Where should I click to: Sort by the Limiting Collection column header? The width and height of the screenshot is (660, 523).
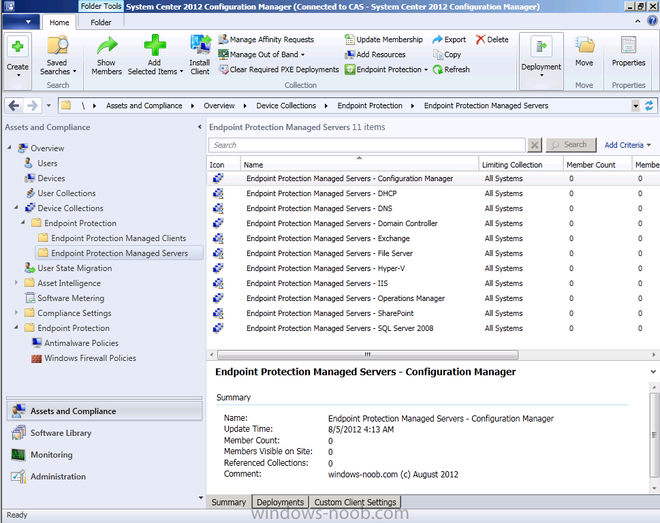[520, 165]
